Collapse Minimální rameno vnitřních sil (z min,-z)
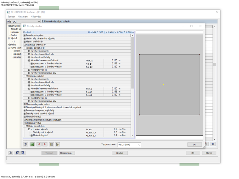The height and width of the screenshot is (179, 239). pyautogui.click(x=29, y=89)
